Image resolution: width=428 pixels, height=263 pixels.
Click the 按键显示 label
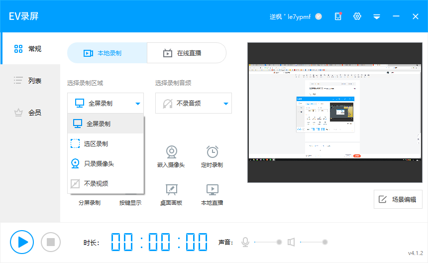tap(130, 203)
